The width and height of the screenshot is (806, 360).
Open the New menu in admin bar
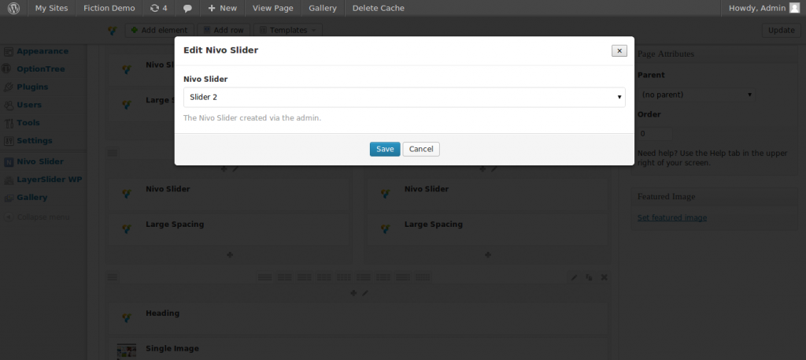[x=222, y=8]
